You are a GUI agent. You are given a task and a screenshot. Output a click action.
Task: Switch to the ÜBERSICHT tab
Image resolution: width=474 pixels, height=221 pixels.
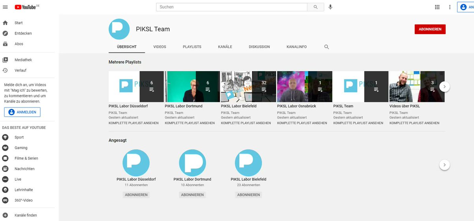point(127,47)
